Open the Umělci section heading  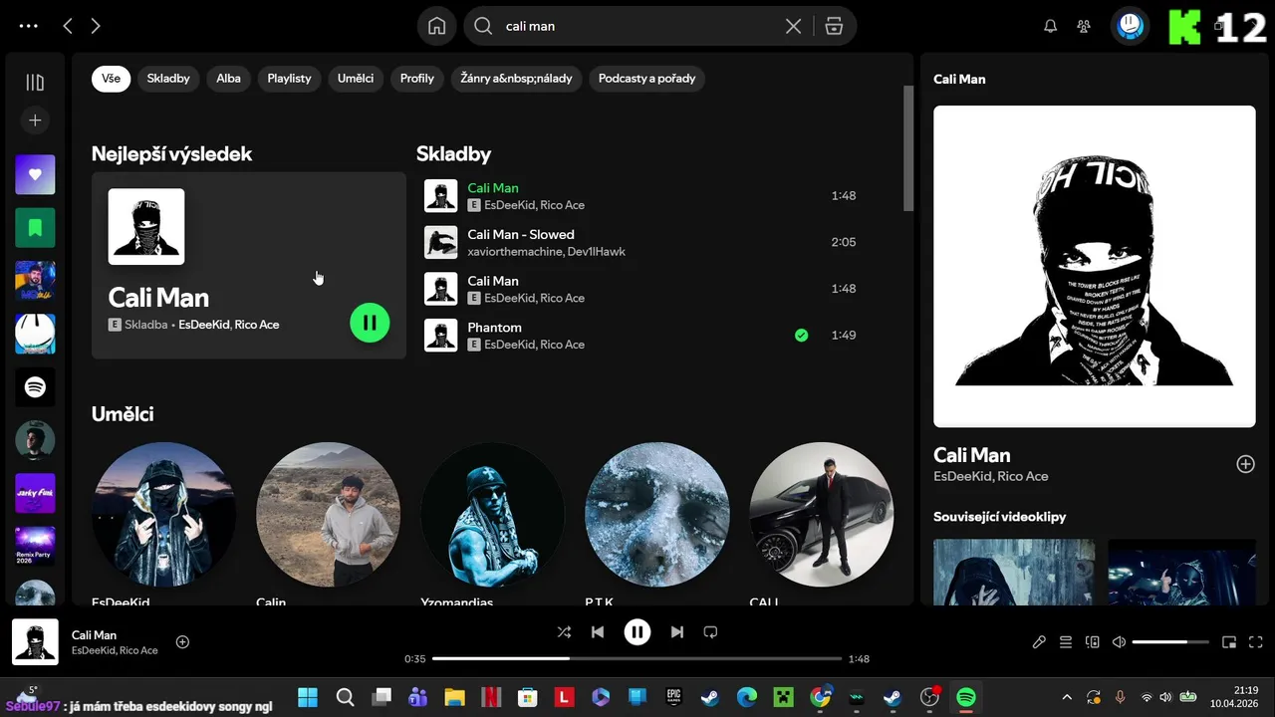click(123, 414)
